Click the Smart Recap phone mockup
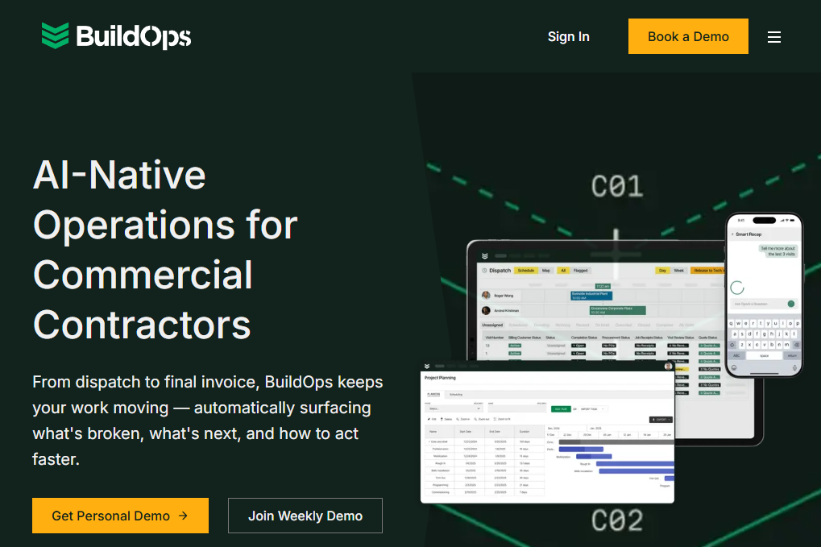 pos(764,295)
